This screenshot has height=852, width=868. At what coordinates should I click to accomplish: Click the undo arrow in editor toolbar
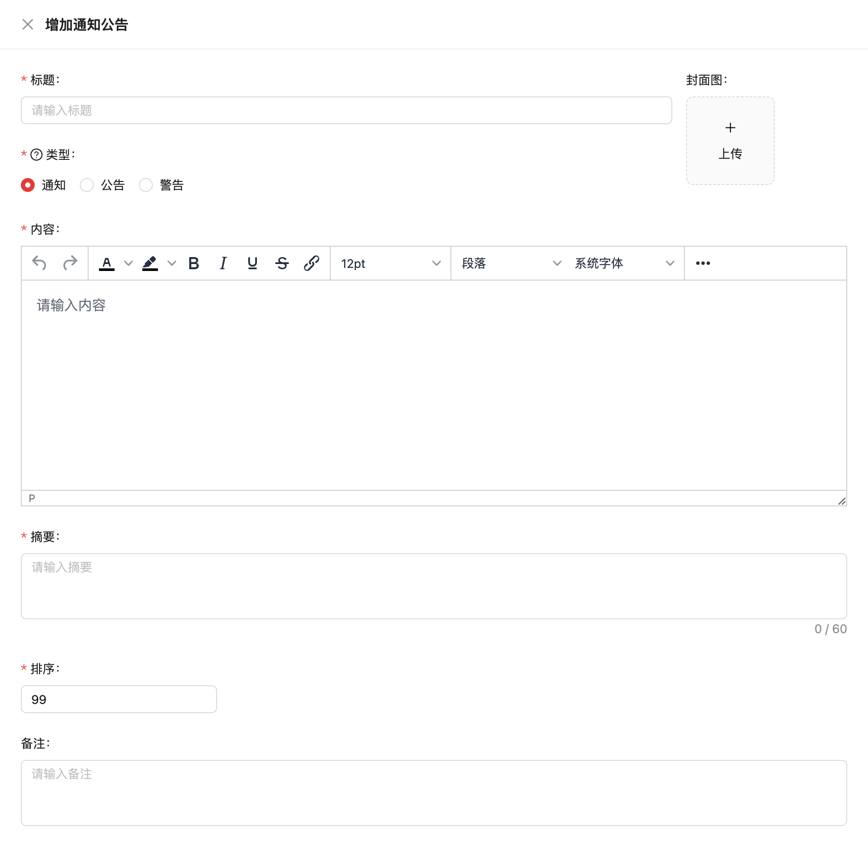coord(39,263)
